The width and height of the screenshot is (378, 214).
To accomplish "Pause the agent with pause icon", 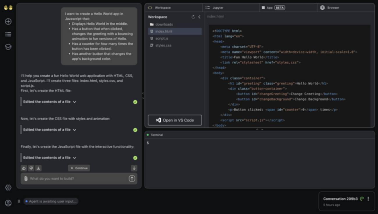I will tap(19, 201).
